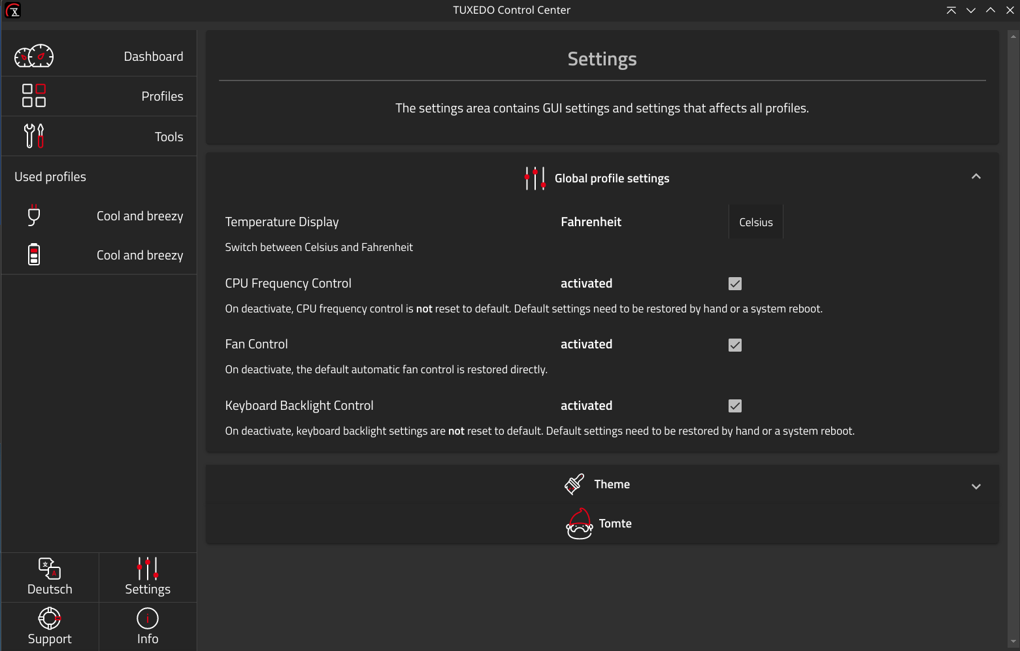
Task: Click the fan control restore description text
Action: tap(386, 369)
